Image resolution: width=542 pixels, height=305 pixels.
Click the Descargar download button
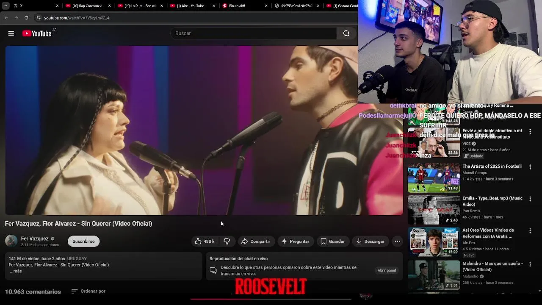pyautogui.click(x=370, y=241)
